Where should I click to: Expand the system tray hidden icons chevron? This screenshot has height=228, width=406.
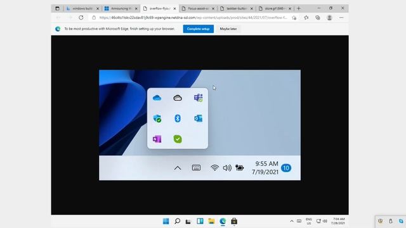pos(292,221)
